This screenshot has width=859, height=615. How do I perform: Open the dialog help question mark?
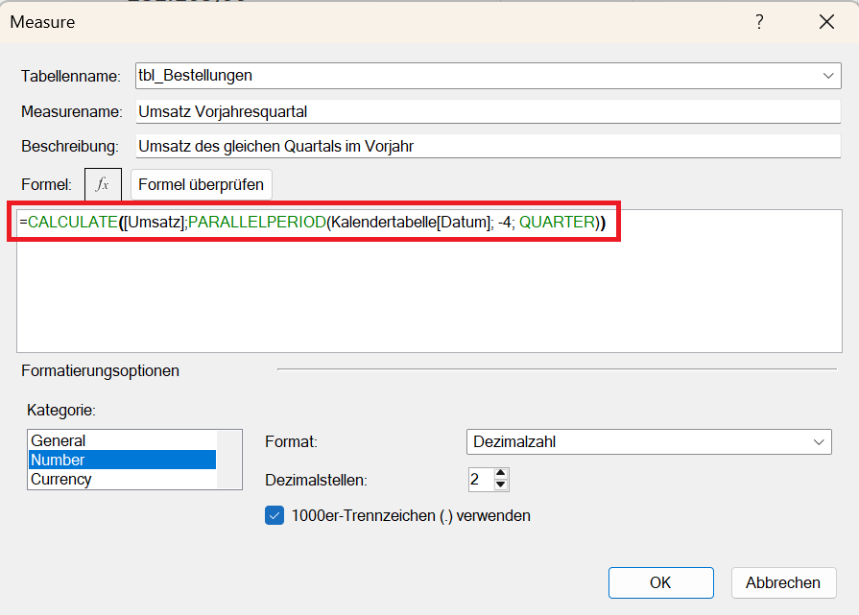(759, 22)
